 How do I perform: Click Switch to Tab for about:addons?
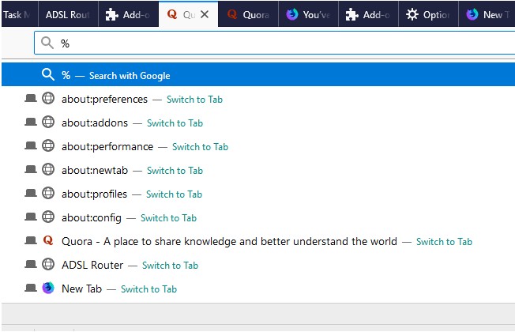click(x=175, y=123)
